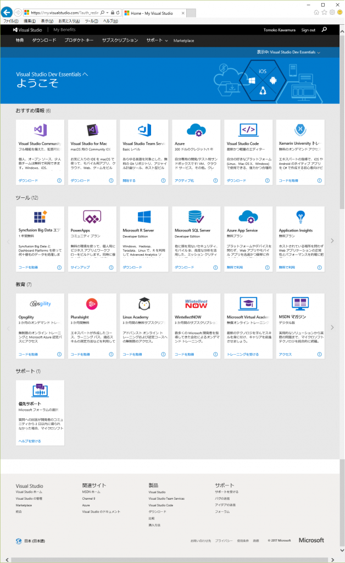Click ダウンロード on Visual Studio Code card

coord(237,180)
